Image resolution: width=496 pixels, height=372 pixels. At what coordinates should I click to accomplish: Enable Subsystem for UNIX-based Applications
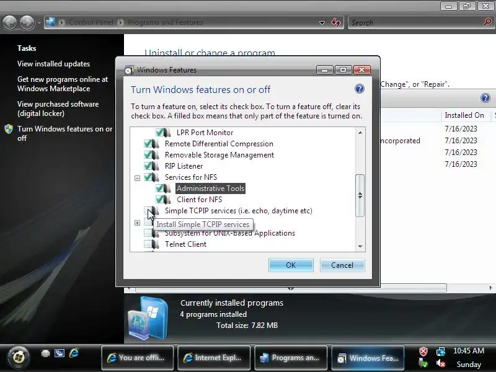(x=148, y=233)
